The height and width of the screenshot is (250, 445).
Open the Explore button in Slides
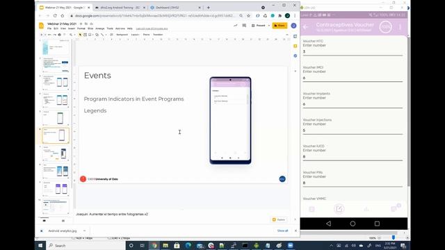[x=279, y=219]
